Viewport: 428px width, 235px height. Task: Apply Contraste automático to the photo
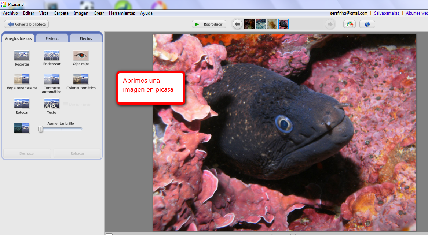51,79
